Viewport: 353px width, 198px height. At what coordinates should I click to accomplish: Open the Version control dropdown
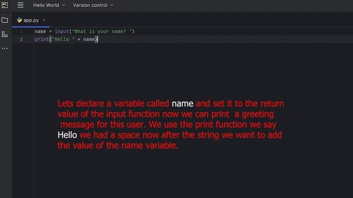(93, 5)
